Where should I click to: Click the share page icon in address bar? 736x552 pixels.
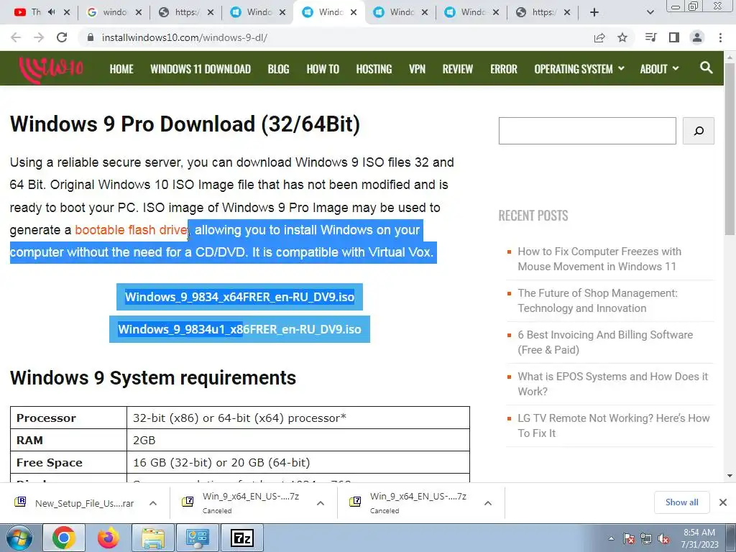click(x=599, y=37)
